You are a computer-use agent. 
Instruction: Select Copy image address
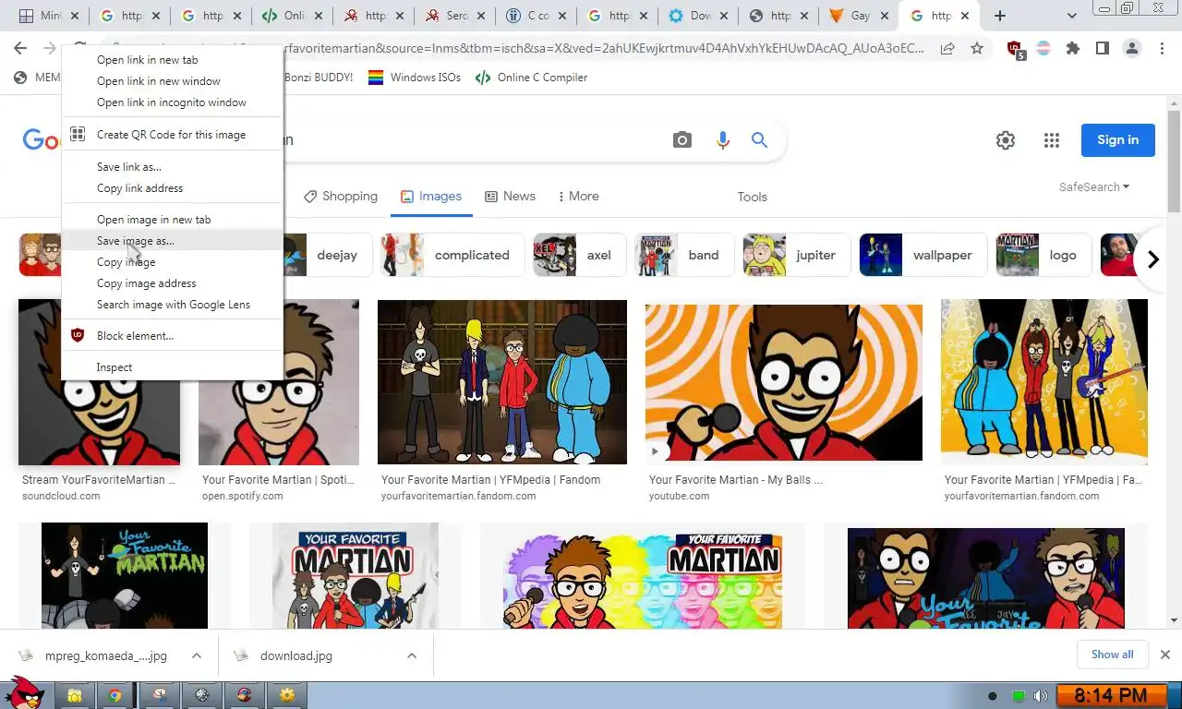(172, 283)
